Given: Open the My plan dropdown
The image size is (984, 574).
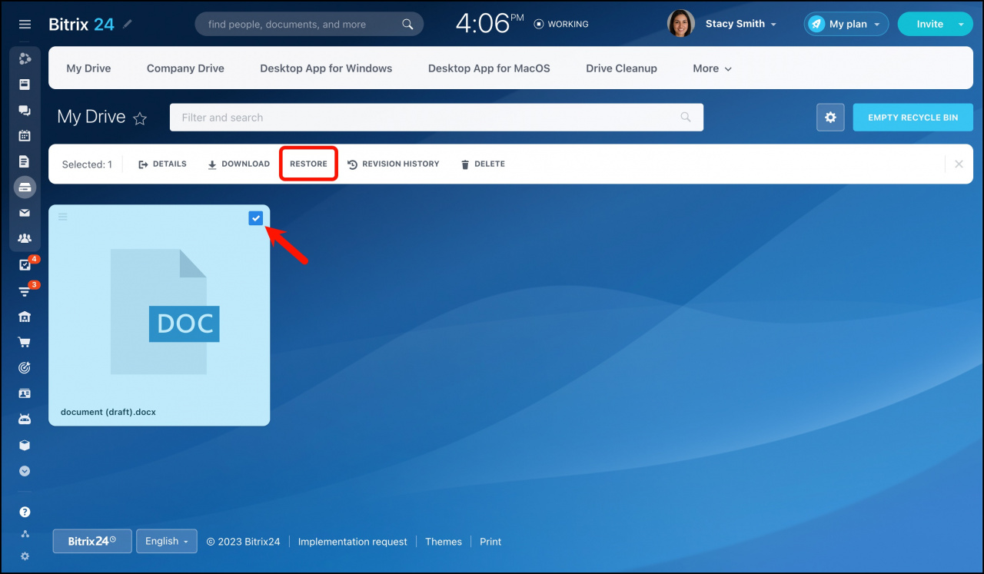Looking at the screenshot, I should click(x=846, y=24).
